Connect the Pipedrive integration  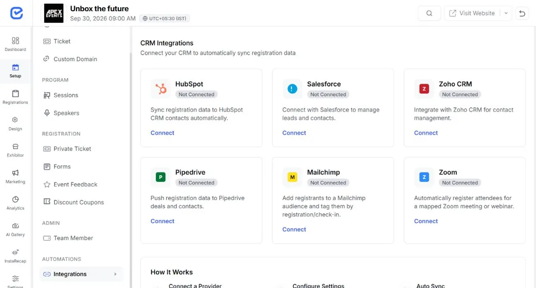pyautogui.click(x=162, y=221)
